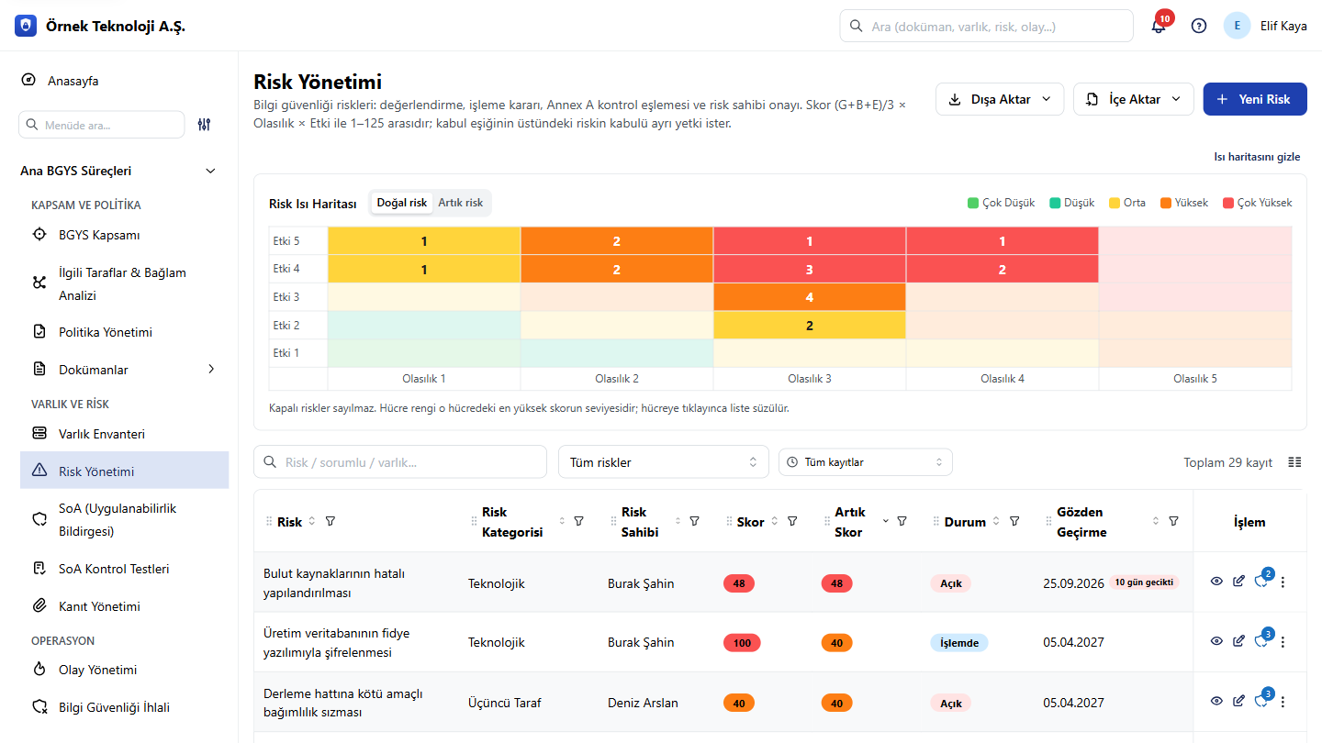Click the Yeni Risk button

pyautogui.click(x=1255, y=99)
